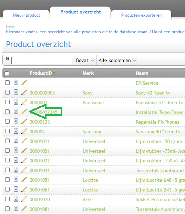Sort by the ProductID column header
Screen dimensions: 185x214
[41, 73]
